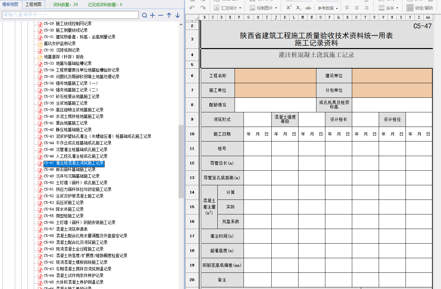Click the plus icon beside the search box

pos(152,15)
